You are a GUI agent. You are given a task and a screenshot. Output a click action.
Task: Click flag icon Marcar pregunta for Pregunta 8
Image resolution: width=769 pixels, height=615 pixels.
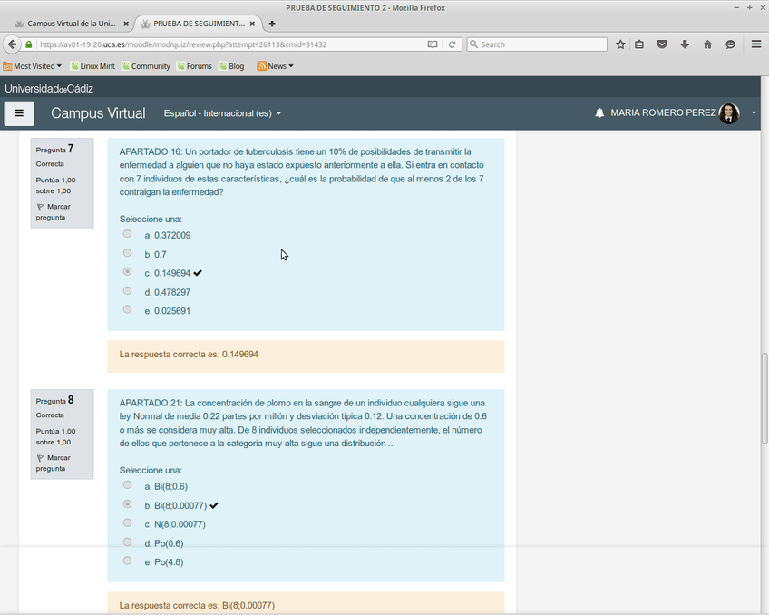coord(40,458)
